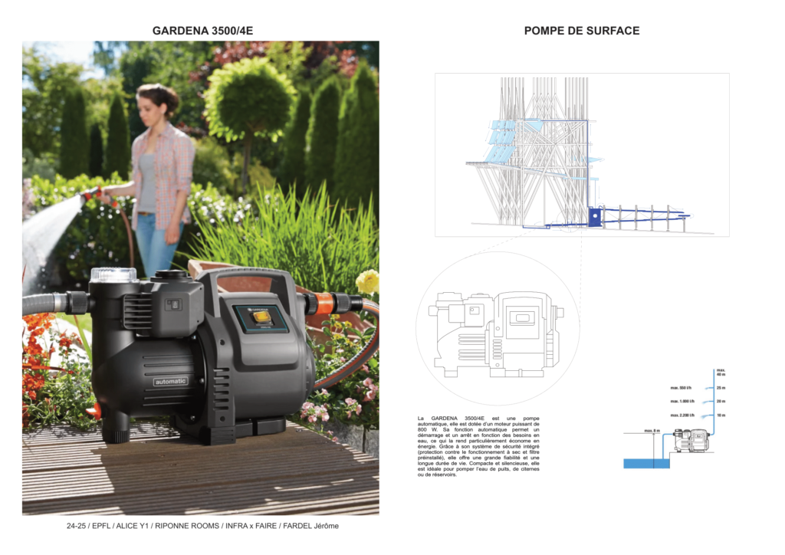Select the garden pump photograph
Viewport: 785px width, 555px height.
[201, 277]
